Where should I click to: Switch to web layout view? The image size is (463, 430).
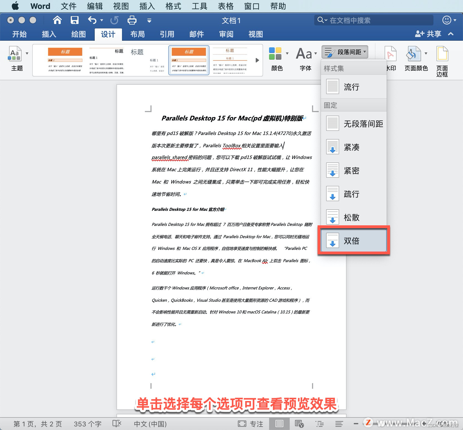coord(299,423)
